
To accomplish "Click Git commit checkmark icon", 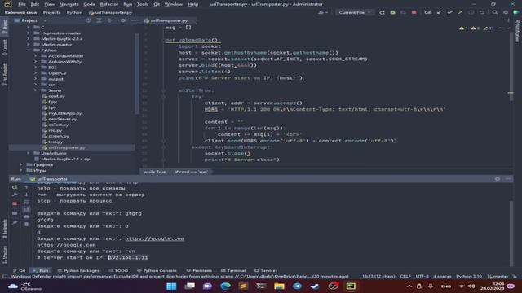I will tap(450, 12).
